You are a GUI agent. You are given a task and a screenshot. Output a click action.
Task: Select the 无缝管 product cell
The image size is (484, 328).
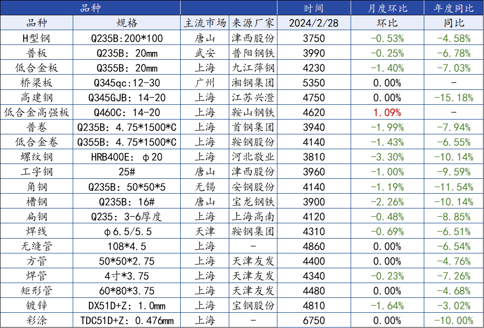point(37,246)
